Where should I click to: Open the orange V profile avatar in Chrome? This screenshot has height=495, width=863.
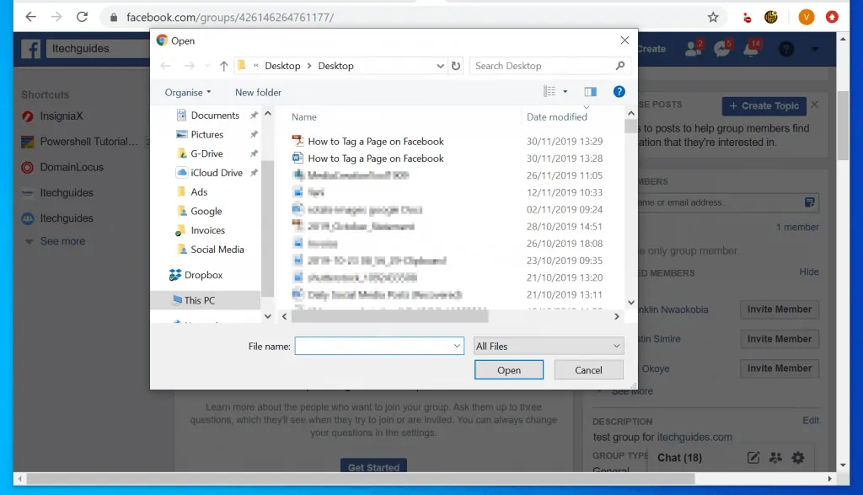[807, 17]
